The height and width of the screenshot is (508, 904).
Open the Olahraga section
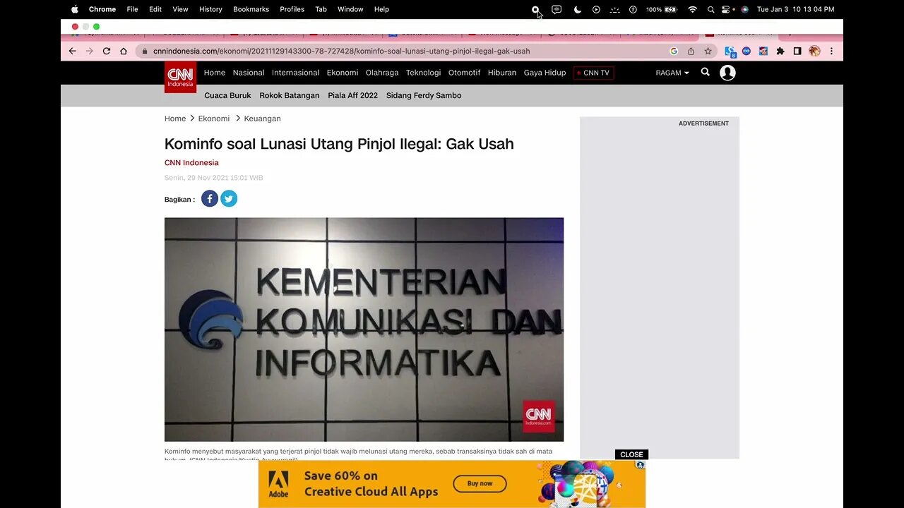point(382,73)
